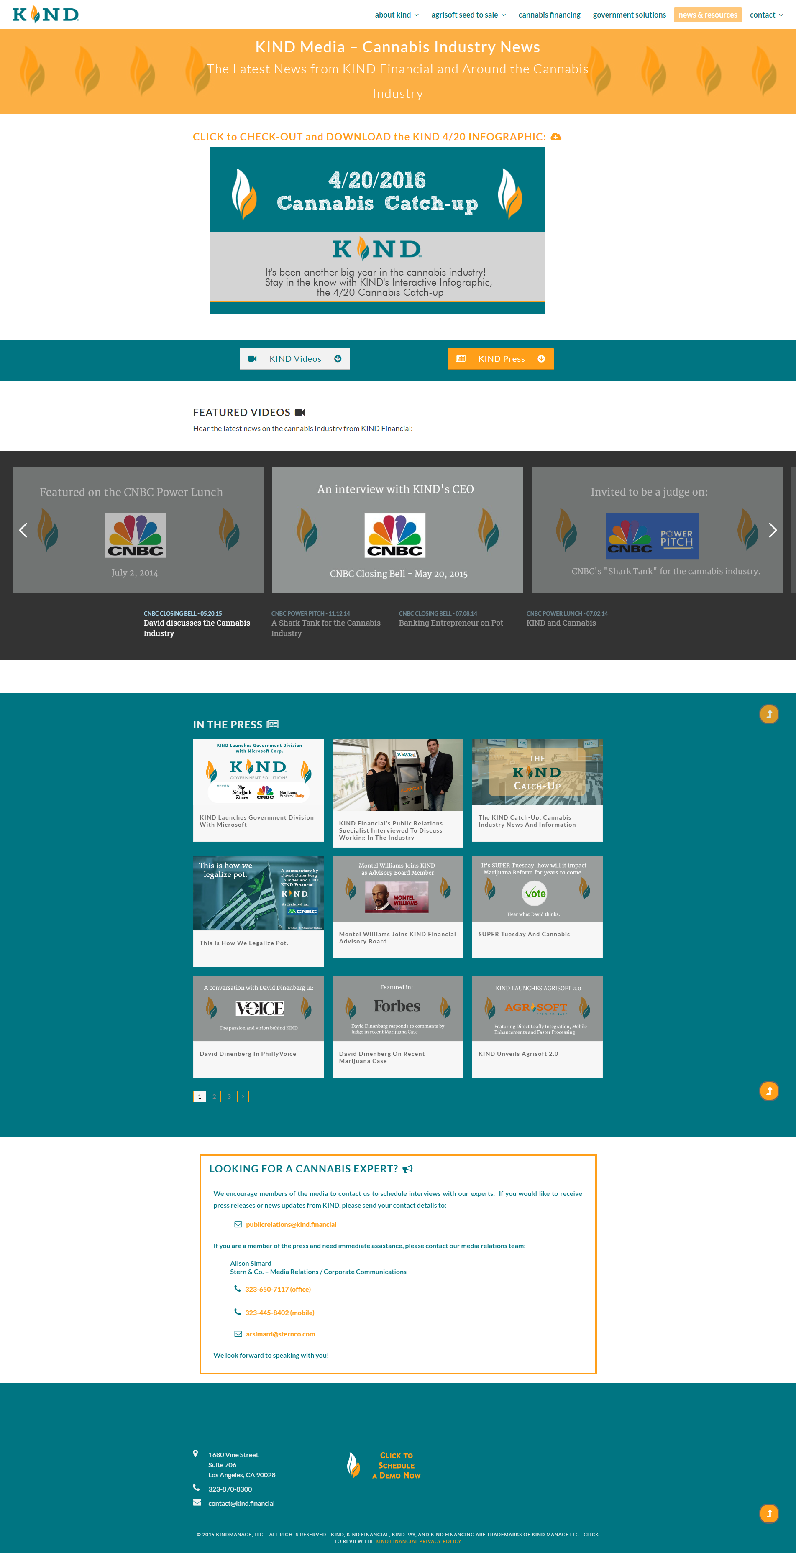
Task: Click the next page arrow in pagination
Action: click(x=243, y=1097)
